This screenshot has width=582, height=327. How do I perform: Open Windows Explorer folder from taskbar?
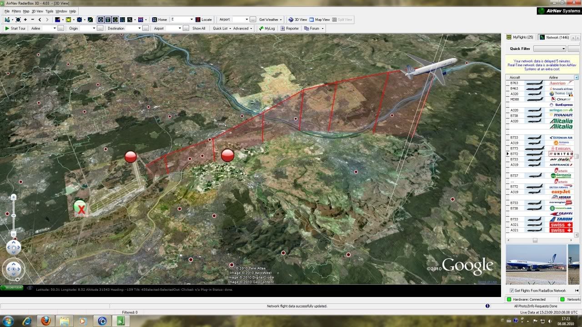pyautogui.click(x=65, y=321)
